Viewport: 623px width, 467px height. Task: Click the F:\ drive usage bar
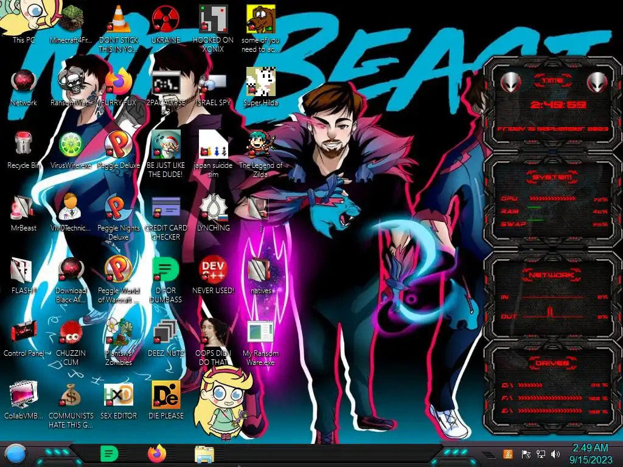pos(549,398)
